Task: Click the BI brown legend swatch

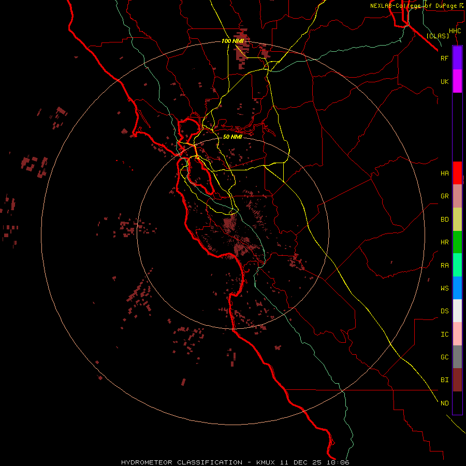Action: point(457,380)
